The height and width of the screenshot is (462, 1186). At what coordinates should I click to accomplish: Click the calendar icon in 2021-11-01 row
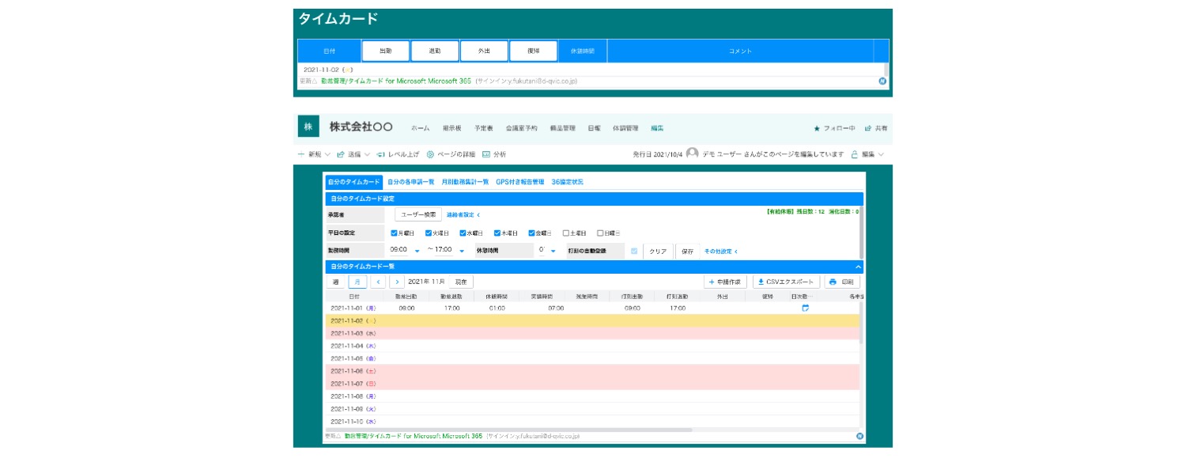pyautogui.click(x=806, y=308)
